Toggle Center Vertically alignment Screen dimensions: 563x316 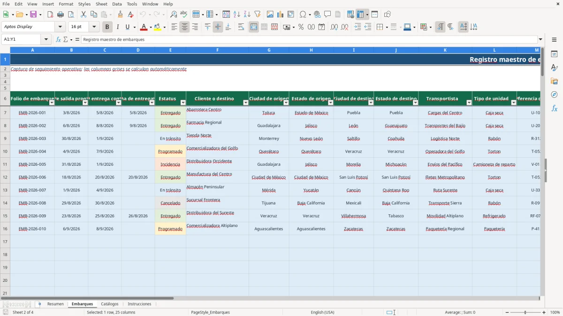pos(218,27)
